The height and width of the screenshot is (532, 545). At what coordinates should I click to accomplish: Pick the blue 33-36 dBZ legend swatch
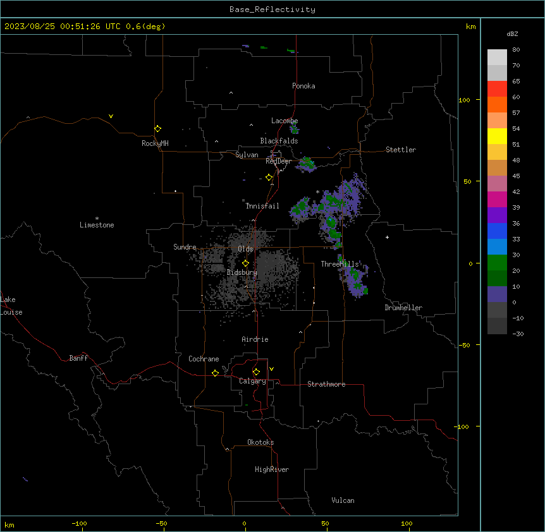(497, 231)
